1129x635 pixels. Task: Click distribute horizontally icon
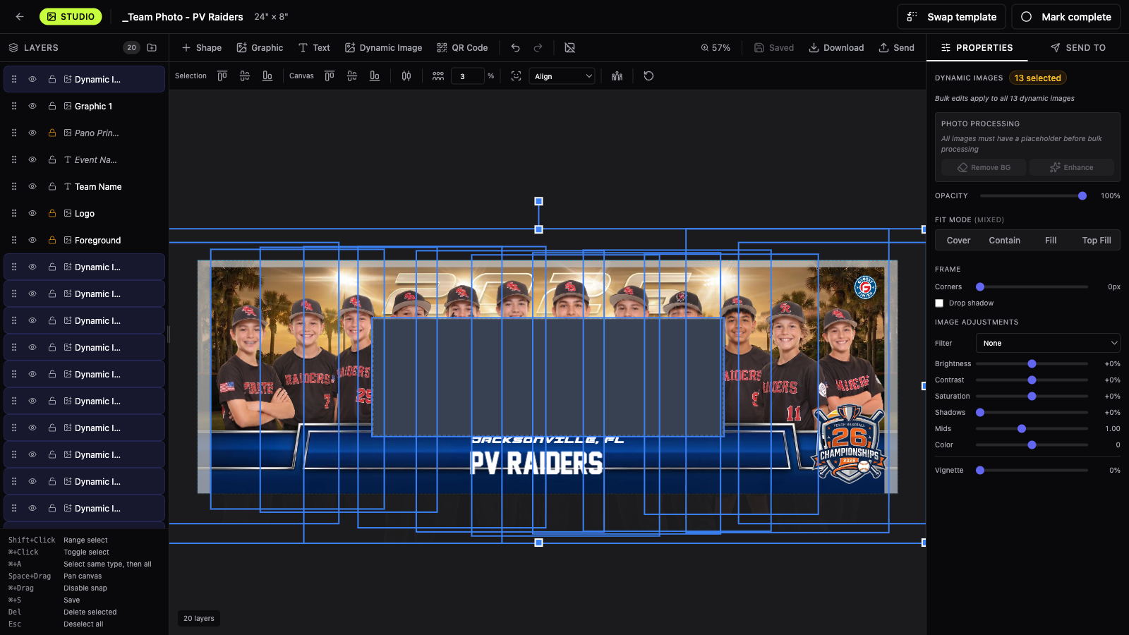(406, 75)
